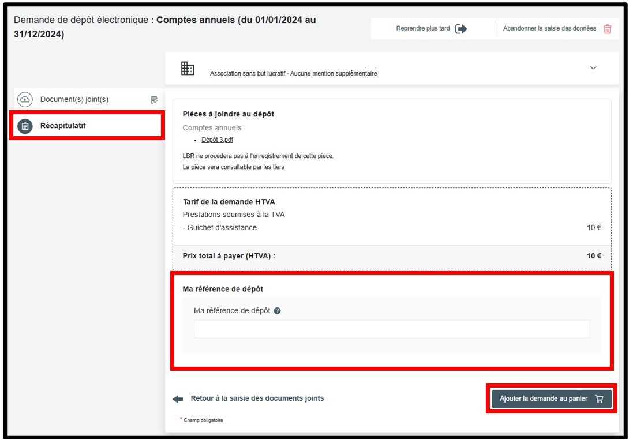Image resolution: width=629 pixels, height=440 pixels.
Task: Click the shopping cart icon on the panier button
Action: coord(599,398)
